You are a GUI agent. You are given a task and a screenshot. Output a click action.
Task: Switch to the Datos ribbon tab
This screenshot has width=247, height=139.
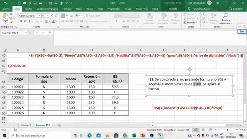(79, 9)
